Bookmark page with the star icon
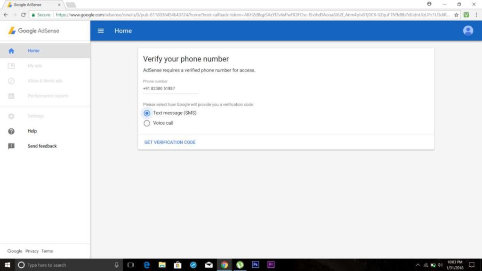This screenshot has width=482, height=271. pos(456,15)
